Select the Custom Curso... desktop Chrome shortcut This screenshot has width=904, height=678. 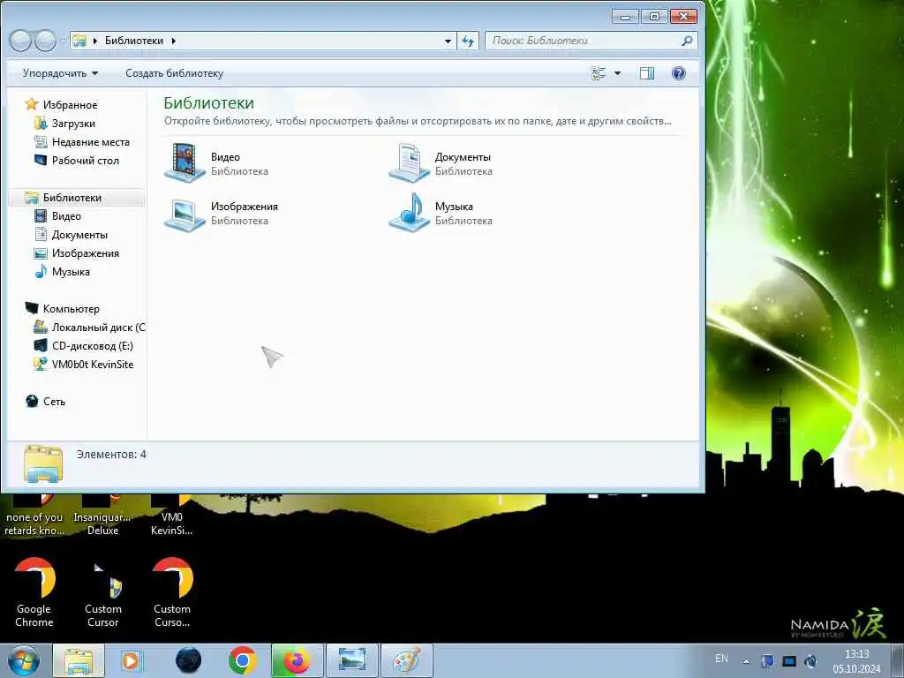[x=172, y=592]
